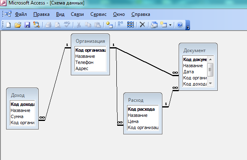Print the relationships with printer icon
247x160 pixels.
click(48, 25)
